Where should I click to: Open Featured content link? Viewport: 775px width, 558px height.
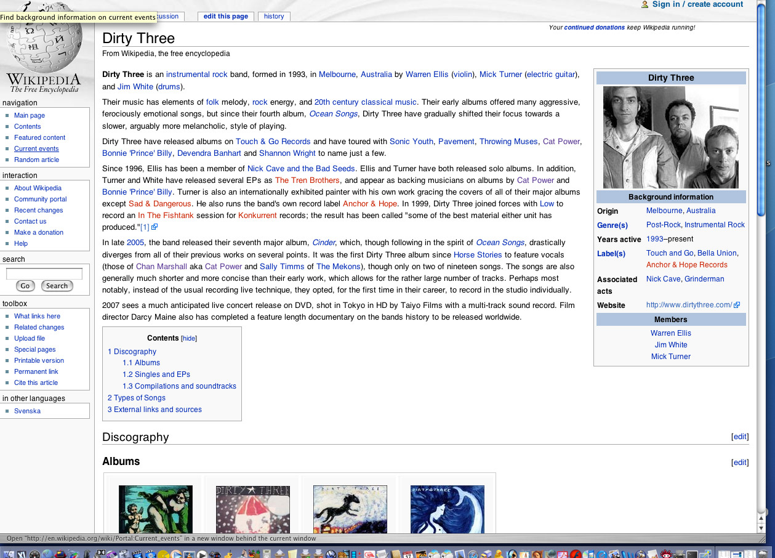[39, 137]
